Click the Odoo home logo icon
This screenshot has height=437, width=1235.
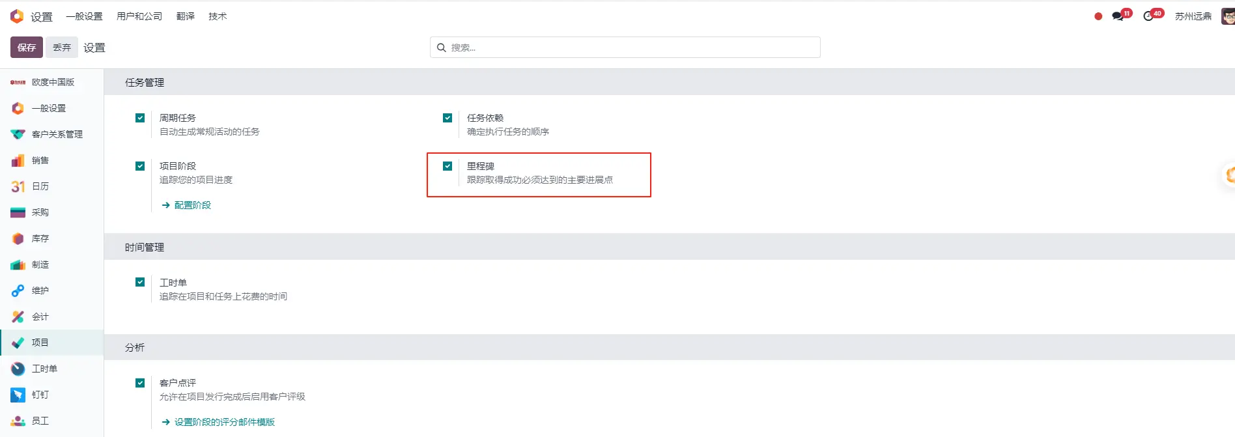[17, 16]
